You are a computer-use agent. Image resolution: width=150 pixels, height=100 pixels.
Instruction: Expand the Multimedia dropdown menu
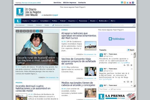(x=103, y=21)
